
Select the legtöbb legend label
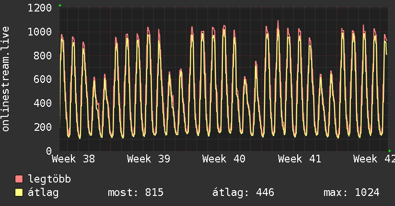49,179
